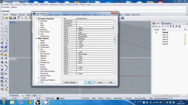
Task: Click the Print toolbar icon
Action: [x=14, y=18]
